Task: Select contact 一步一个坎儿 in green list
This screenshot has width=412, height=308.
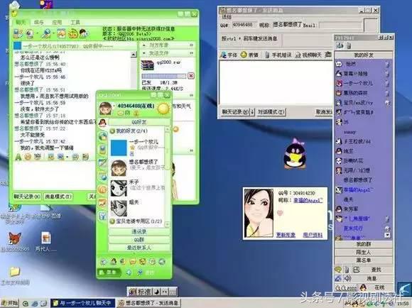Action: point(137,148)
